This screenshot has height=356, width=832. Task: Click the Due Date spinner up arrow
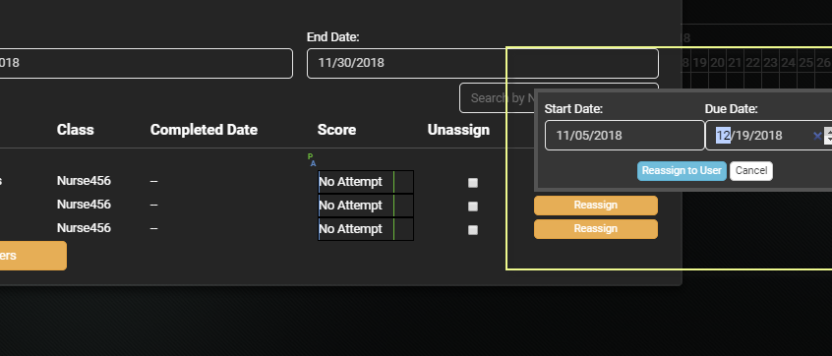click(828, 132)
